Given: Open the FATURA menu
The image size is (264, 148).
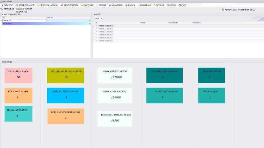Looking at the screenshot, I should click(x=101, y=5).
